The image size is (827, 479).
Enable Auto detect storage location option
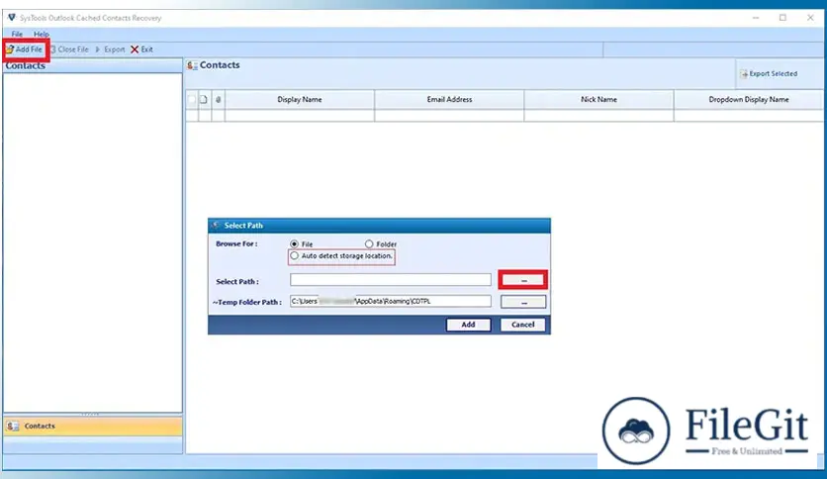pos(294,256)
